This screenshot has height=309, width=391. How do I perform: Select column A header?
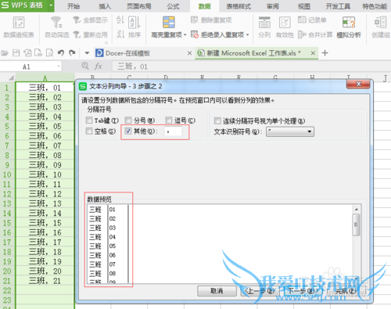[x=45, y=77]
